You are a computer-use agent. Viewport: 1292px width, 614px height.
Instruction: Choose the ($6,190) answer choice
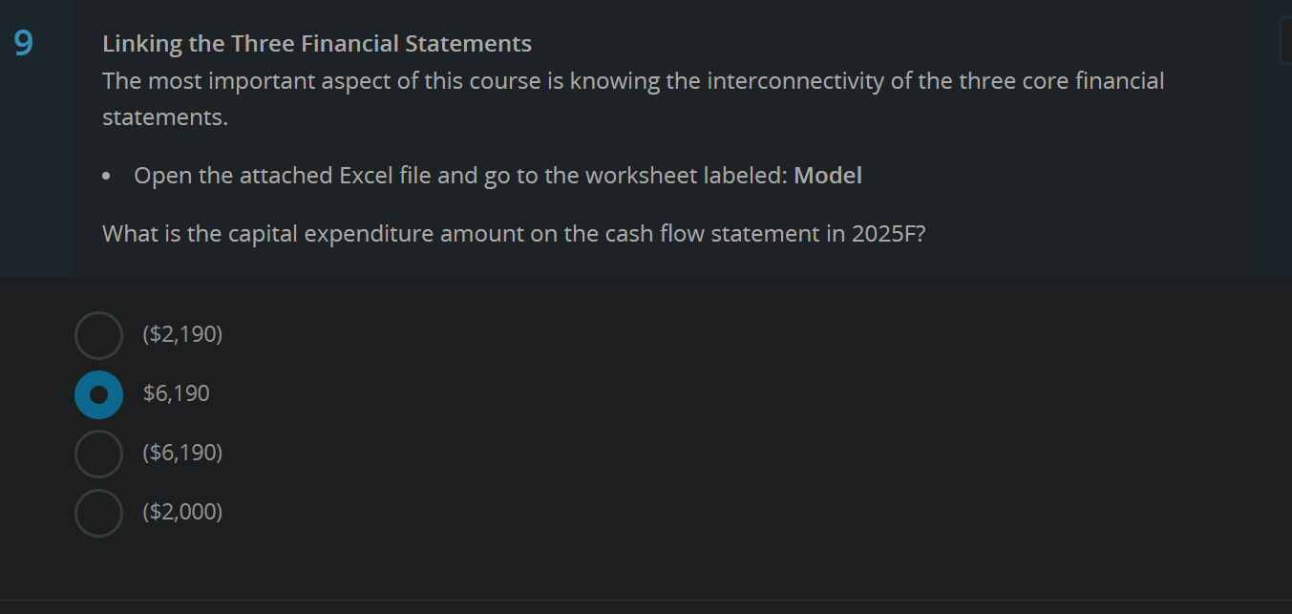point(98,453)
